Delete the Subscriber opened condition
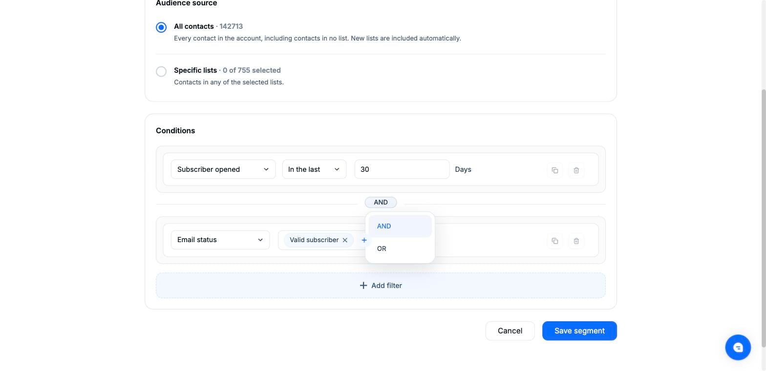The image size is (766, 371). (576, 170)
